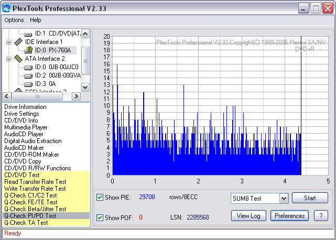Select Digital Audio Extraction
Image resolution: width=336 pixels, height=240 pixels.
(33, 141)
